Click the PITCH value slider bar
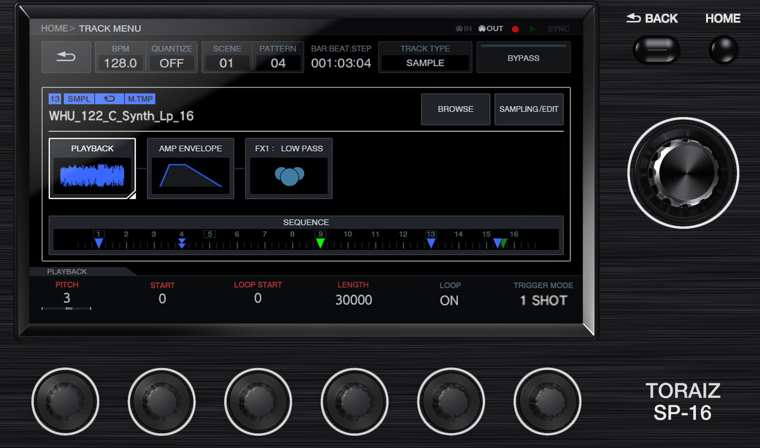The width and height of the screenshot is (760, 448). point(66,308)
